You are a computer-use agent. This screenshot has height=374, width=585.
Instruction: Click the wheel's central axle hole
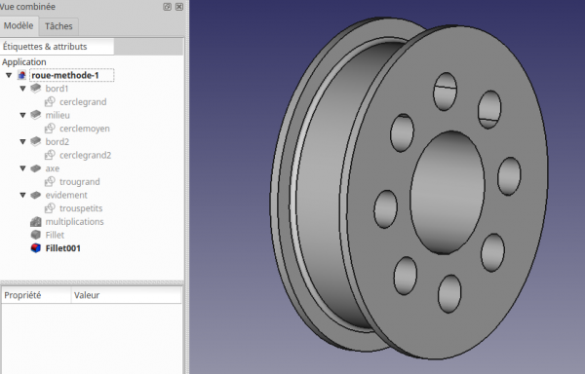447,193
